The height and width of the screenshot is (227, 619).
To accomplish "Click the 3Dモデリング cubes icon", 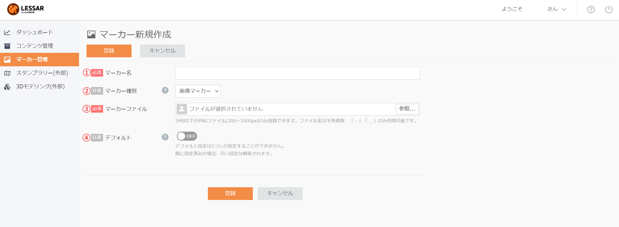I will pyautogui.click(x=7, y=87).
